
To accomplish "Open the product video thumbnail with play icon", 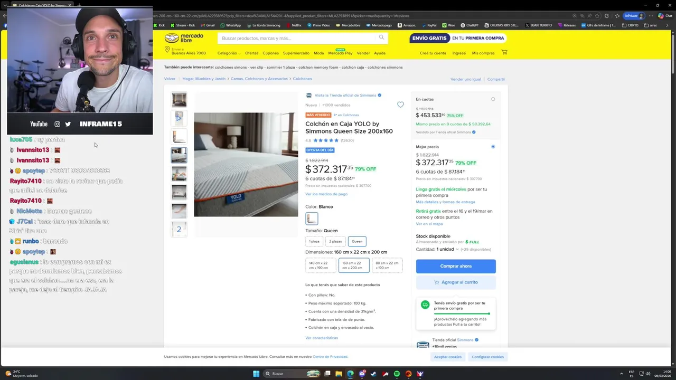I will pyautogui.click(x=179, y=118).
